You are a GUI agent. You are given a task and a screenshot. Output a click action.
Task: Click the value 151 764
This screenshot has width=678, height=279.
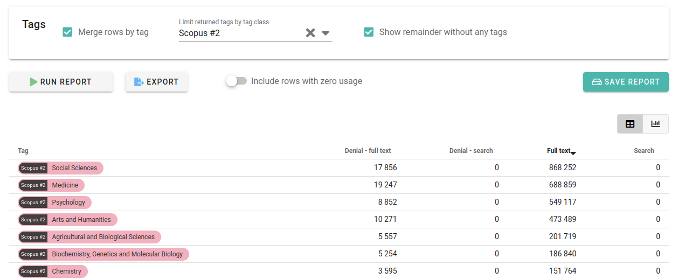[x=563, y=271]
